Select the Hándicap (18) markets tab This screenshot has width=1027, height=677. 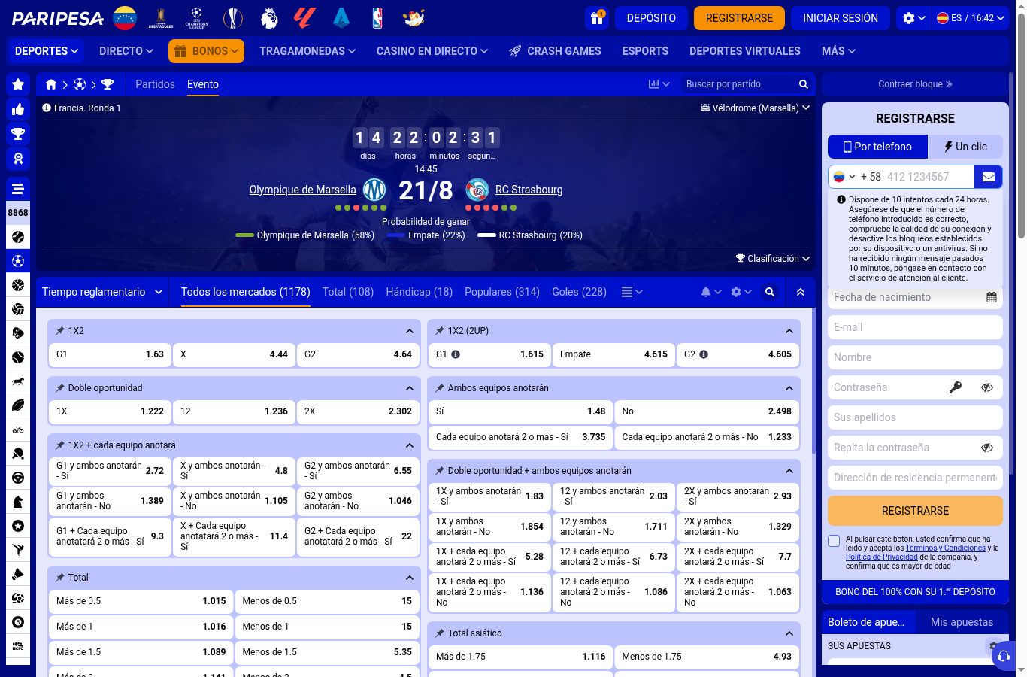[420, 292]
